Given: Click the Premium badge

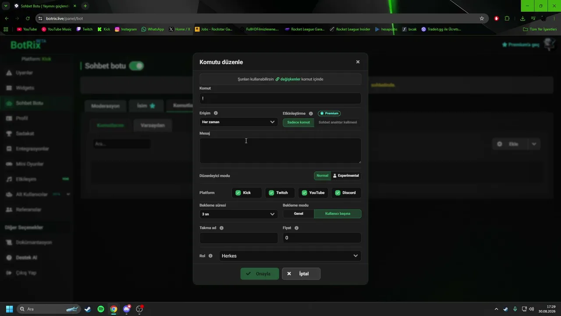Looking at the screenshot, I should (x=329, y=113).
